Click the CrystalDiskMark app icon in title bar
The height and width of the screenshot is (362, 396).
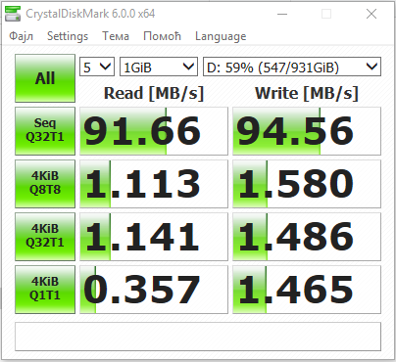13,14
